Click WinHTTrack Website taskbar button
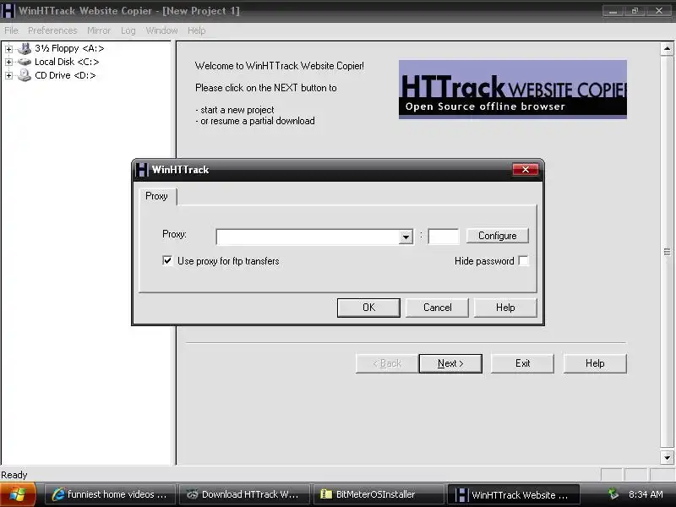The height and width of the screenshot is (507, 676). [513, 494]
